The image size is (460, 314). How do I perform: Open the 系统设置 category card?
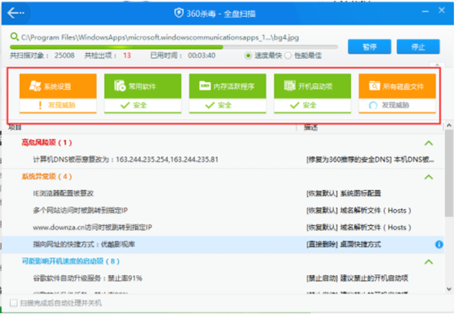(58, 93)
